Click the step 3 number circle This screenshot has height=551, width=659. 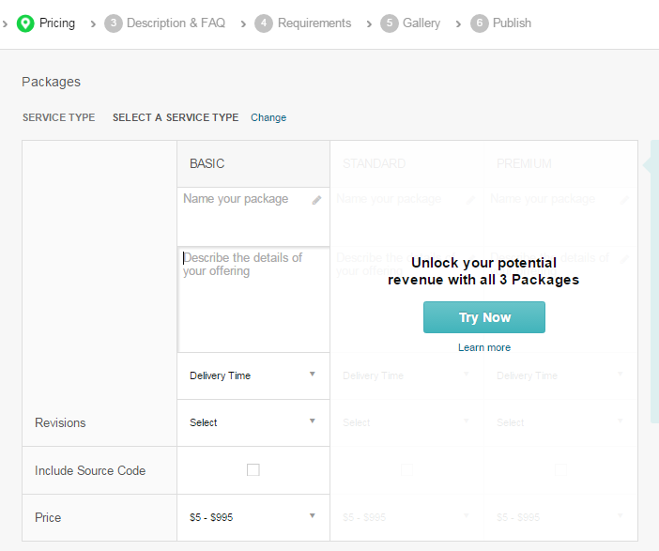pyautogui.click(x=114, y=23)
